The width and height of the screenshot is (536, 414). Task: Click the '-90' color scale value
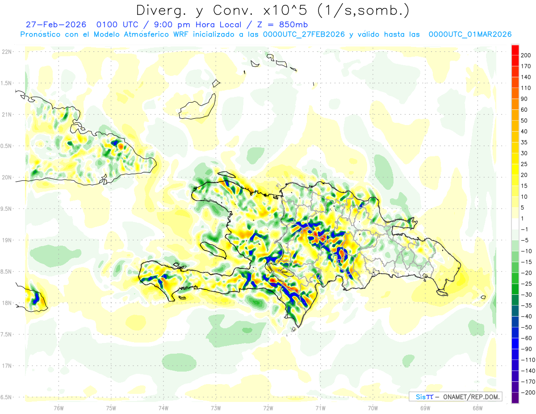point(527,349)
